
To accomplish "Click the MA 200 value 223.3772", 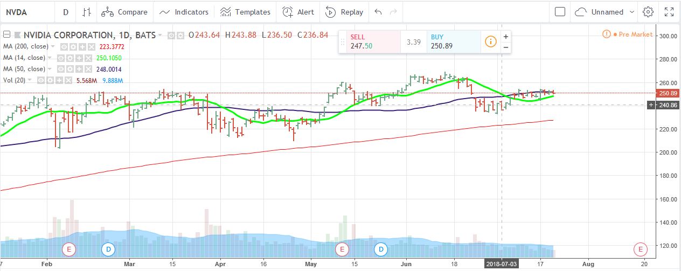I will (x=112, y=47).
